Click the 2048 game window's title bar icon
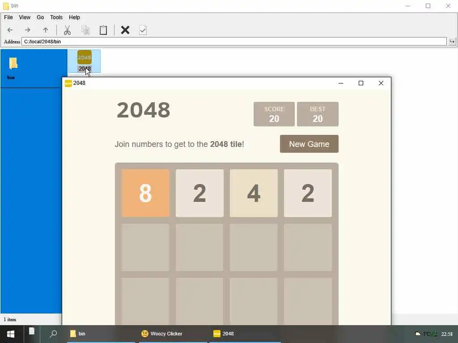This screenshot has width=458, height=343. 68,83
